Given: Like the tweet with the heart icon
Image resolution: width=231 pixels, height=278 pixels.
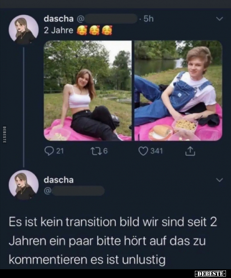Looking at the screenshot, I should pyautogui.click(x=143, y=151).
